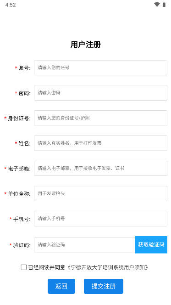Select the 身份证号 input box
Viewport: 171px width, 305px height.
(100, 118)
